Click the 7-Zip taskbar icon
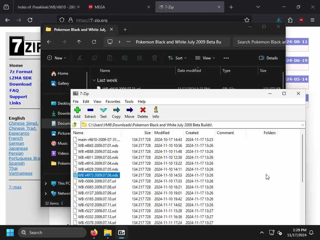Image resolution: width=320 pixels, height=240 pixels. pos(122,232)
